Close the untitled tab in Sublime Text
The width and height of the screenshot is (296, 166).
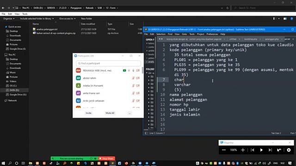240,39
